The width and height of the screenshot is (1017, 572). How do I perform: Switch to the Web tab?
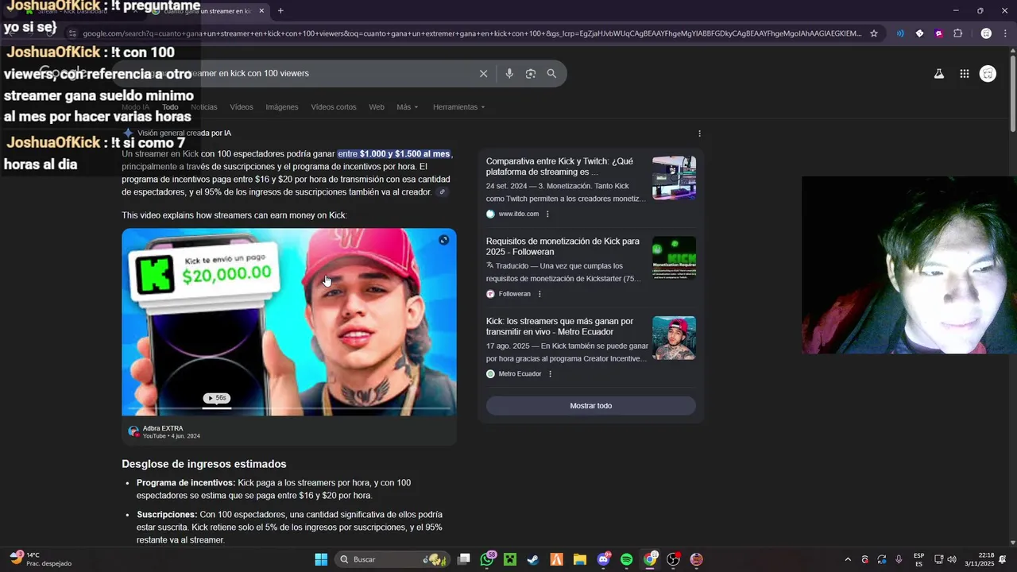377,107
